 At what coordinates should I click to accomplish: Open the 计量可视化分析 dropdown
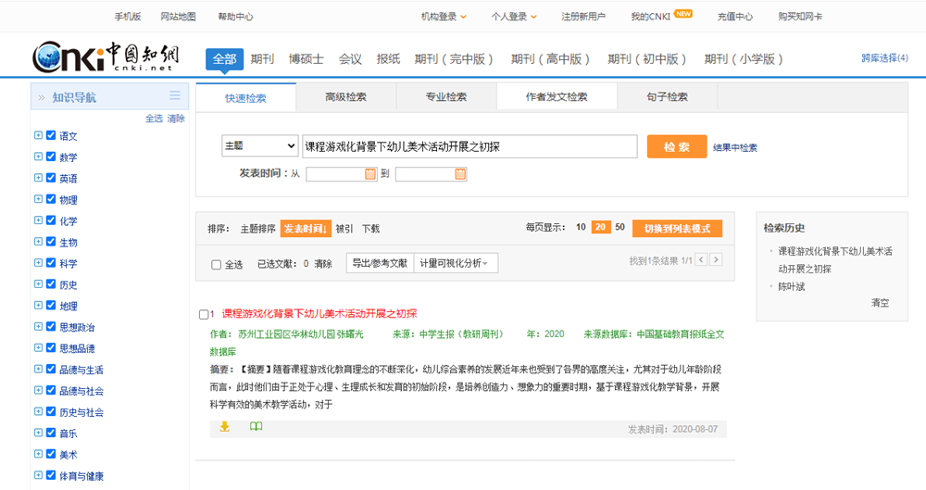click(x=456, y=263)
